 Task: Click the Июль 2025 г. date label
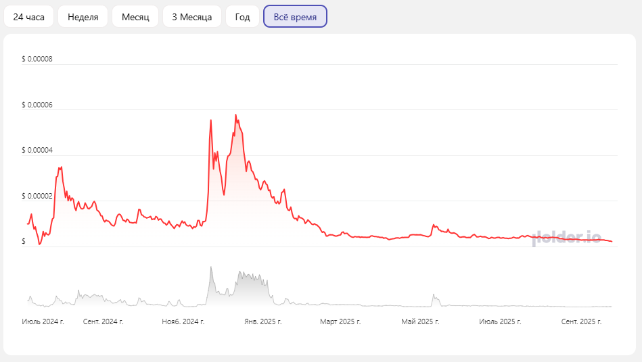pos(500,322)
